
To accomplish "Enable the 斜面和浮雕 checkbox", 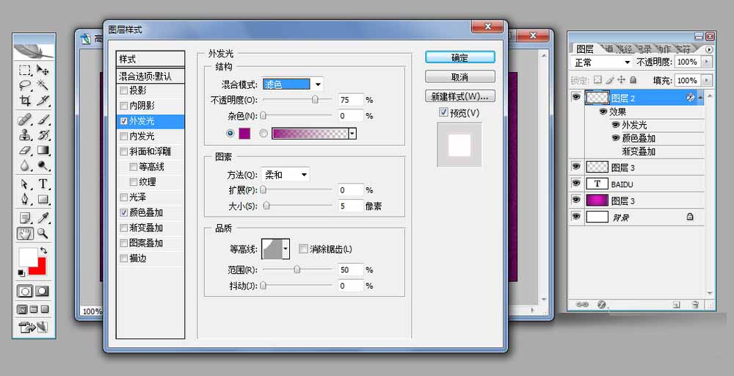I will (x=123, y=152).
